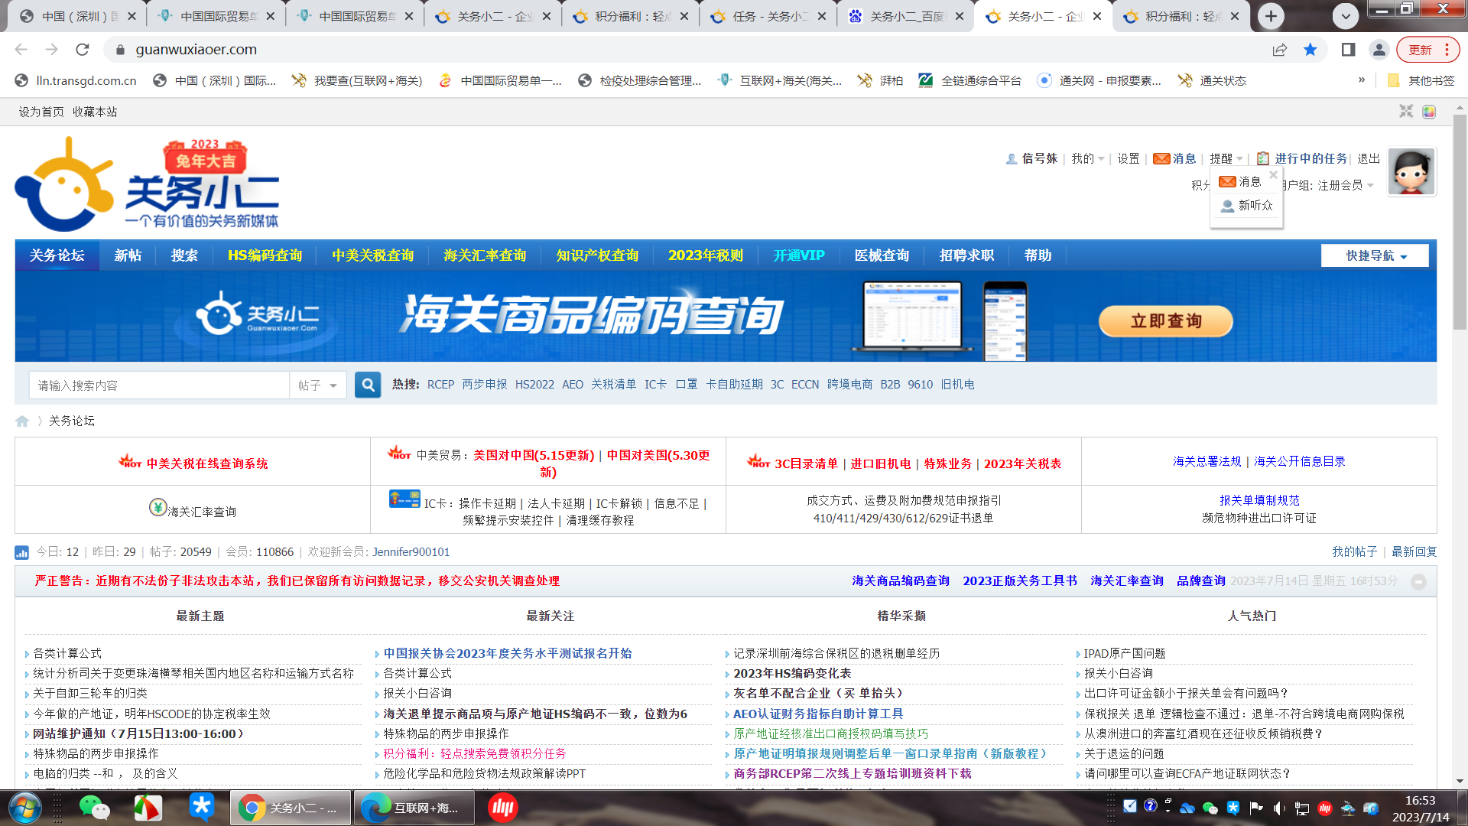Open the 通关状态 bookmark
The image size is (1468, 826).
1213,80
